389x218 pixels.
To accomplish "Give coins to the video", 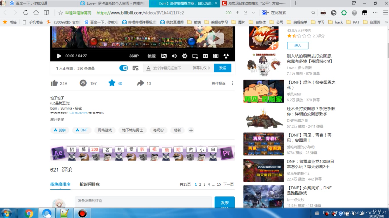I will click(83, 83).
